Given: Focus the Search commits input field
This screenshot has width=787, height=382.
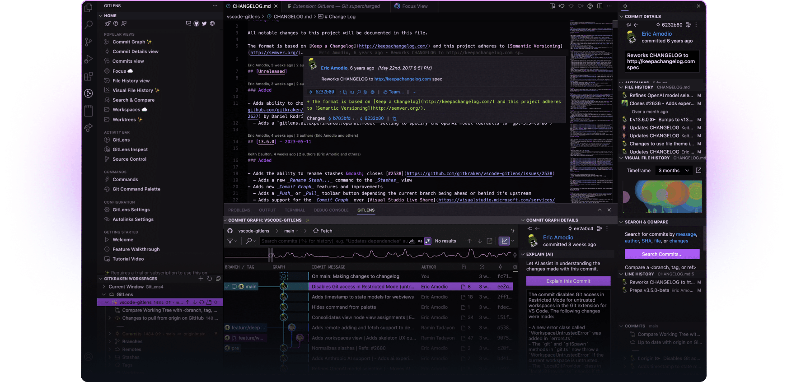Looking at the screenshot, I should point(333,241).
